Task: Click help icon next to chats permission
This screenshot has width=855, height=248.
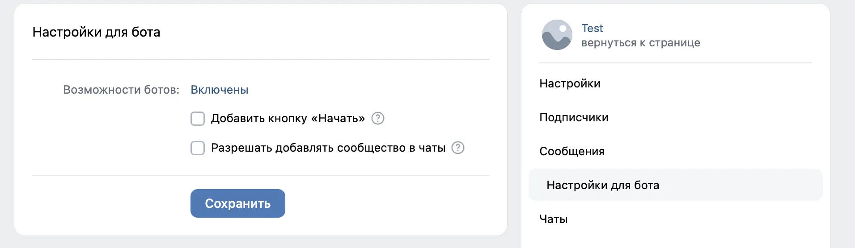Action: pyautogui.click(x=458, y=148)
